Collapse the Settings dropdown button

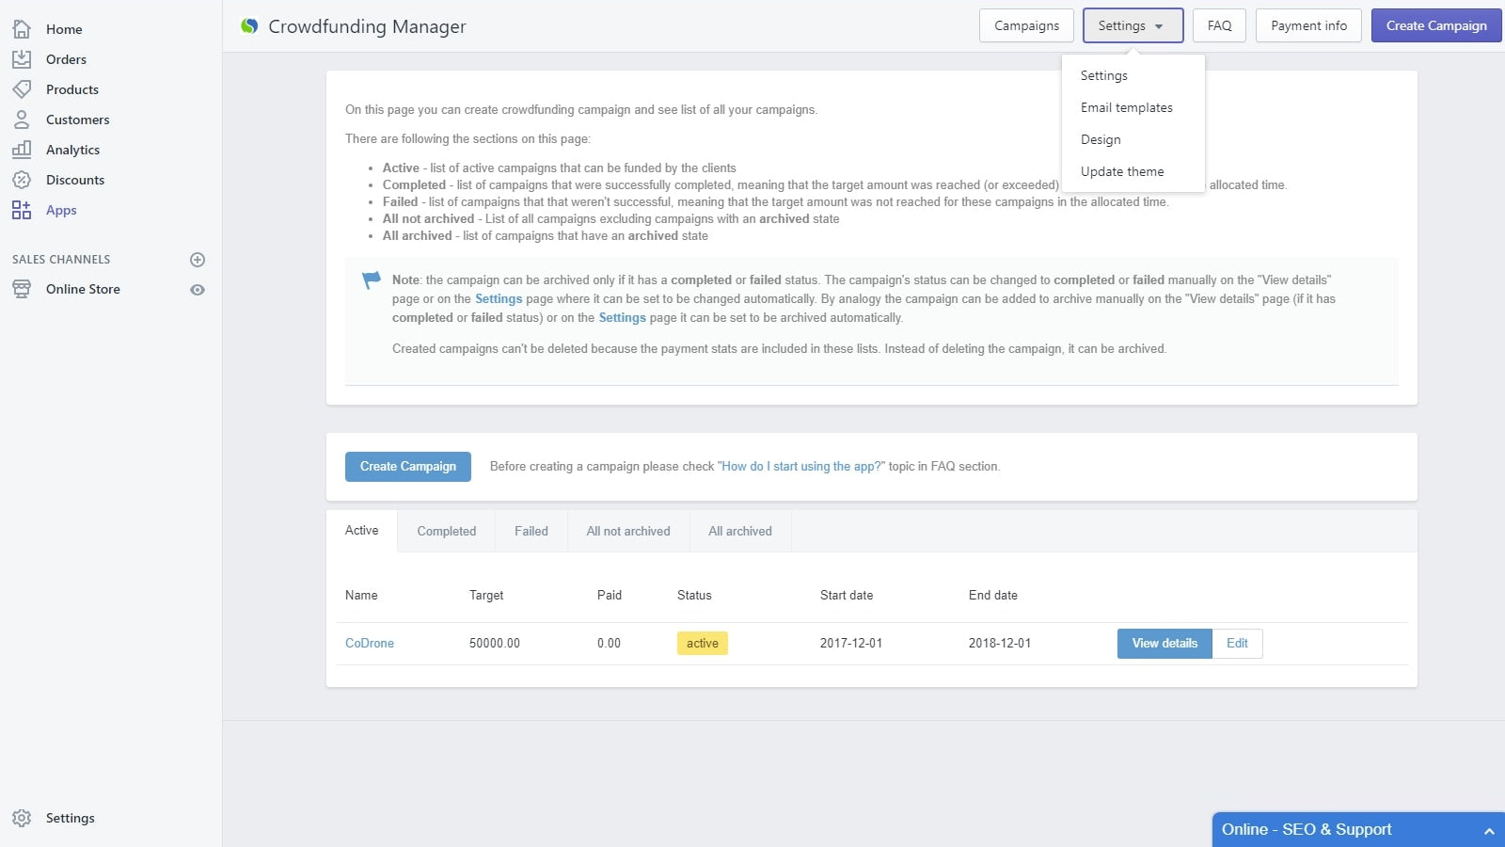click(1133, 26)
